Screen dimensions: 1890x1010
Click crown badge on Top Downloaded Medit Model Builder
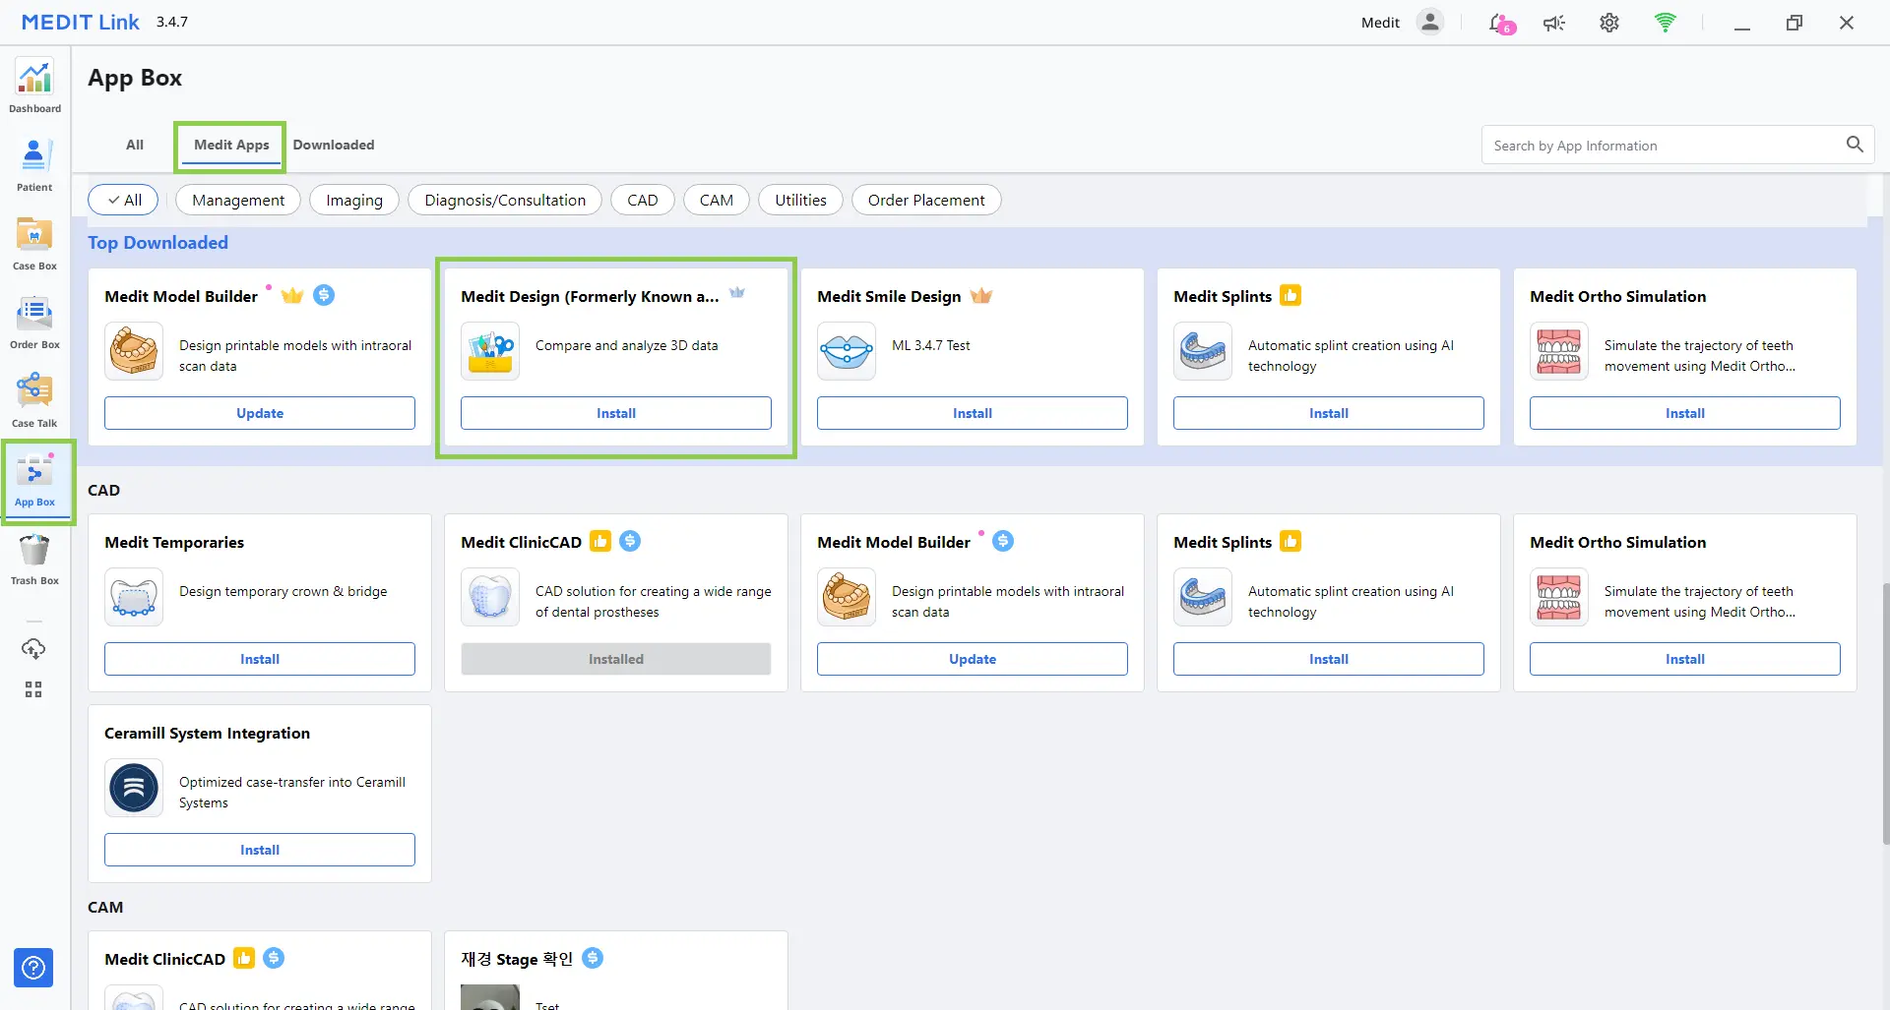click(292, 296)
